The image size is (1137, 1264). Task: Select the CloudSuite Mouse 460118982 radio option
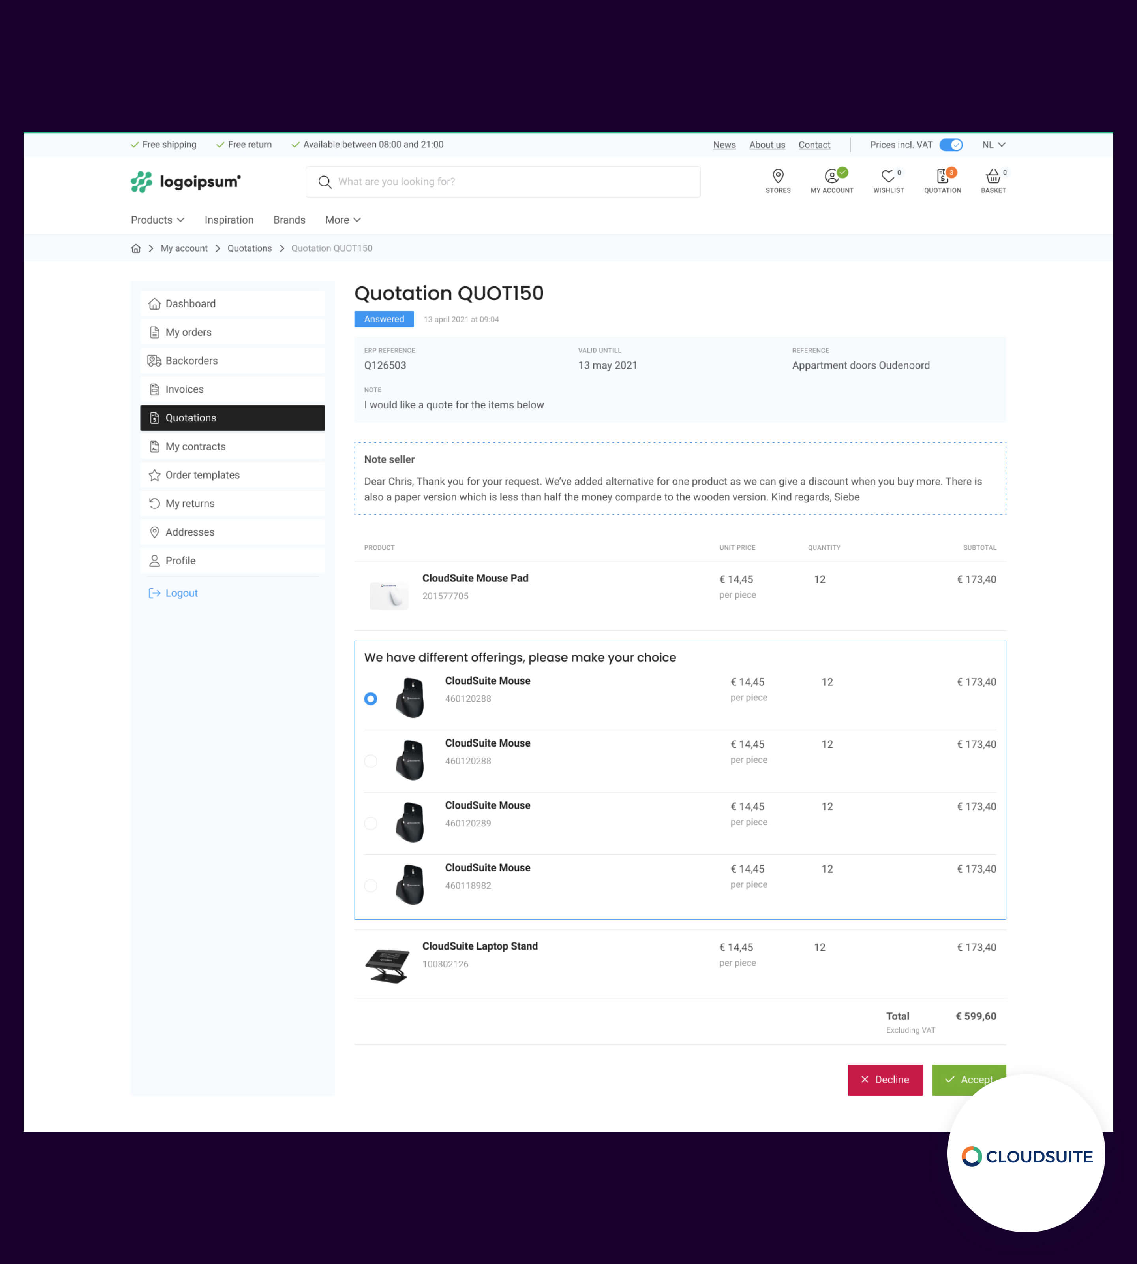click(370, 886)
